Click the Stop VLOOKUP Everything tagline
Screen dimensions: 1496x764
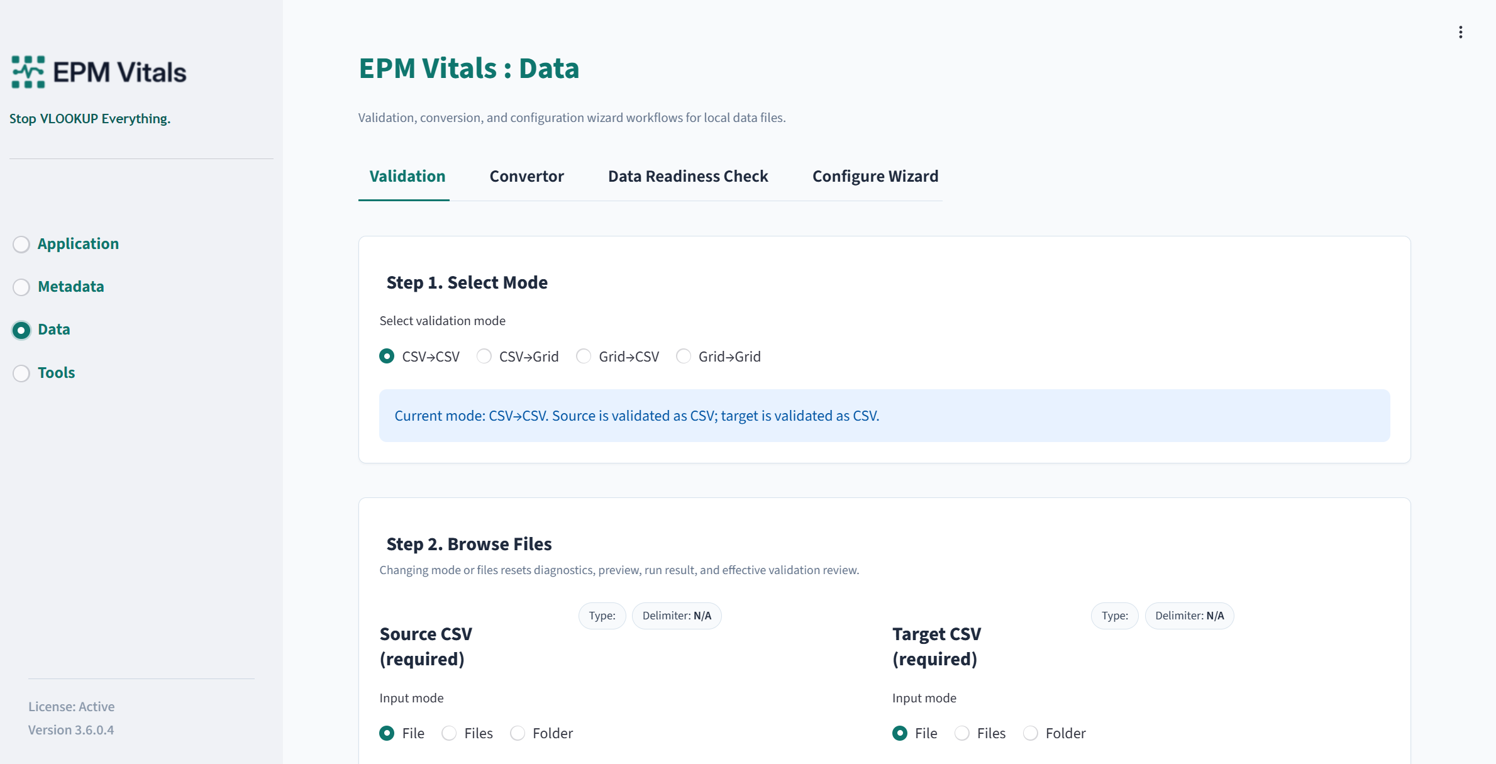90,118
